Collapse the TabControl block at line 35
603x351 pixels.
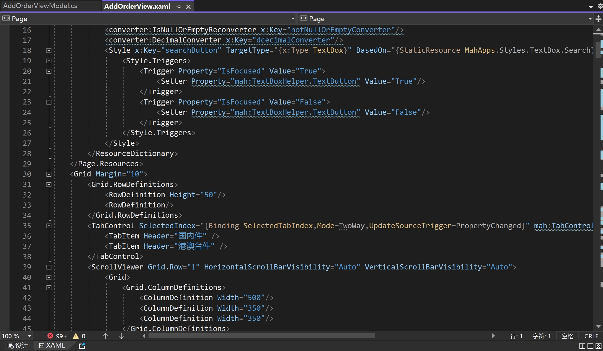pyautogui.click(x=49, y=226)
